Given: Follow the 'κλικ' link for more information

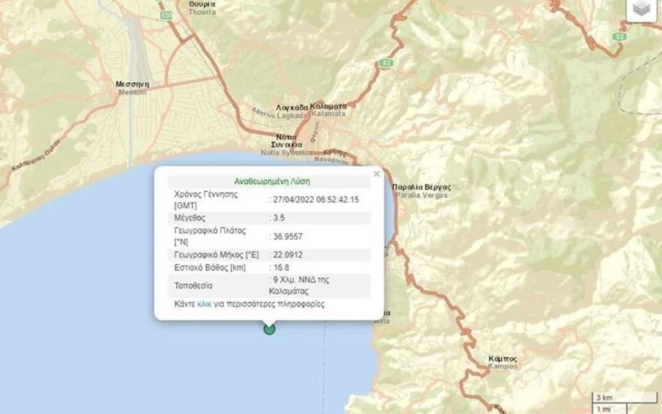Looking at the screenshot, I should tap(204, 304).
